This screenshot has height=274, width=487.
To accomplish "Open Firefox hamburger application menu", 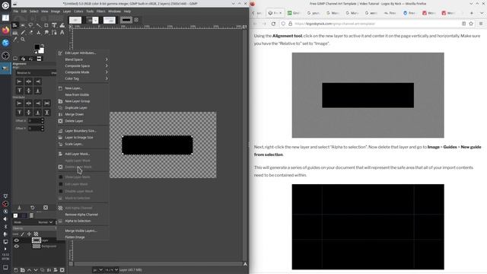I will pyautogui.click(x=481, y=24).
